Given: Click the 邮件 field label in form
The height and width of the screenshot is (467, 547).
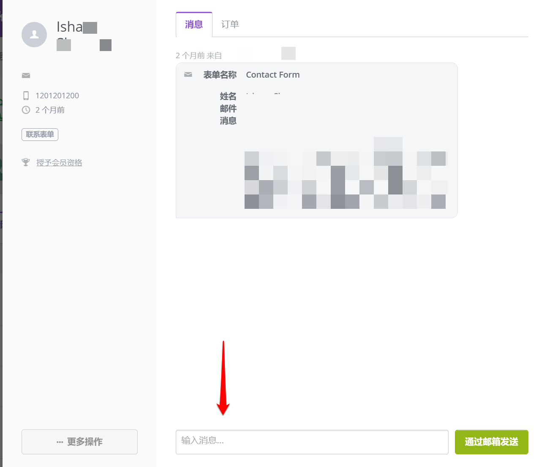Looking at the screenshot, I should 228,109.
